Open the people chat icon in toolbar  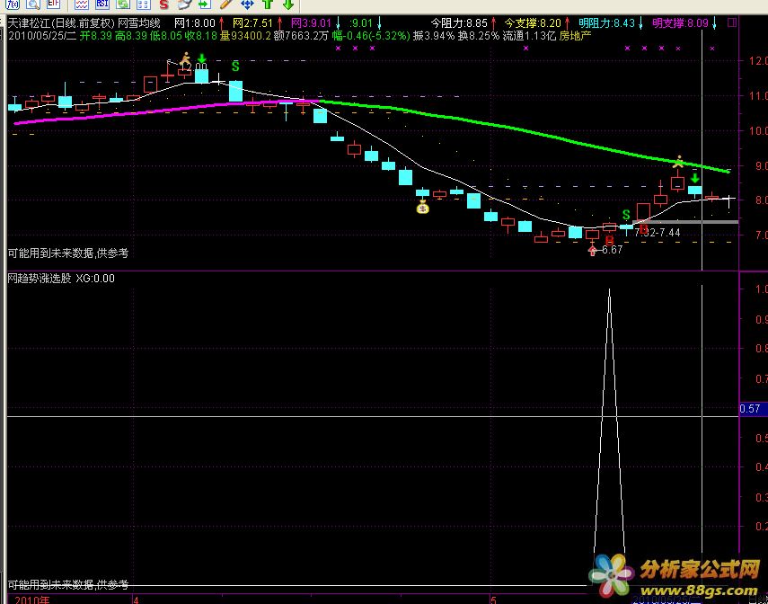click(x=184, y=4)
